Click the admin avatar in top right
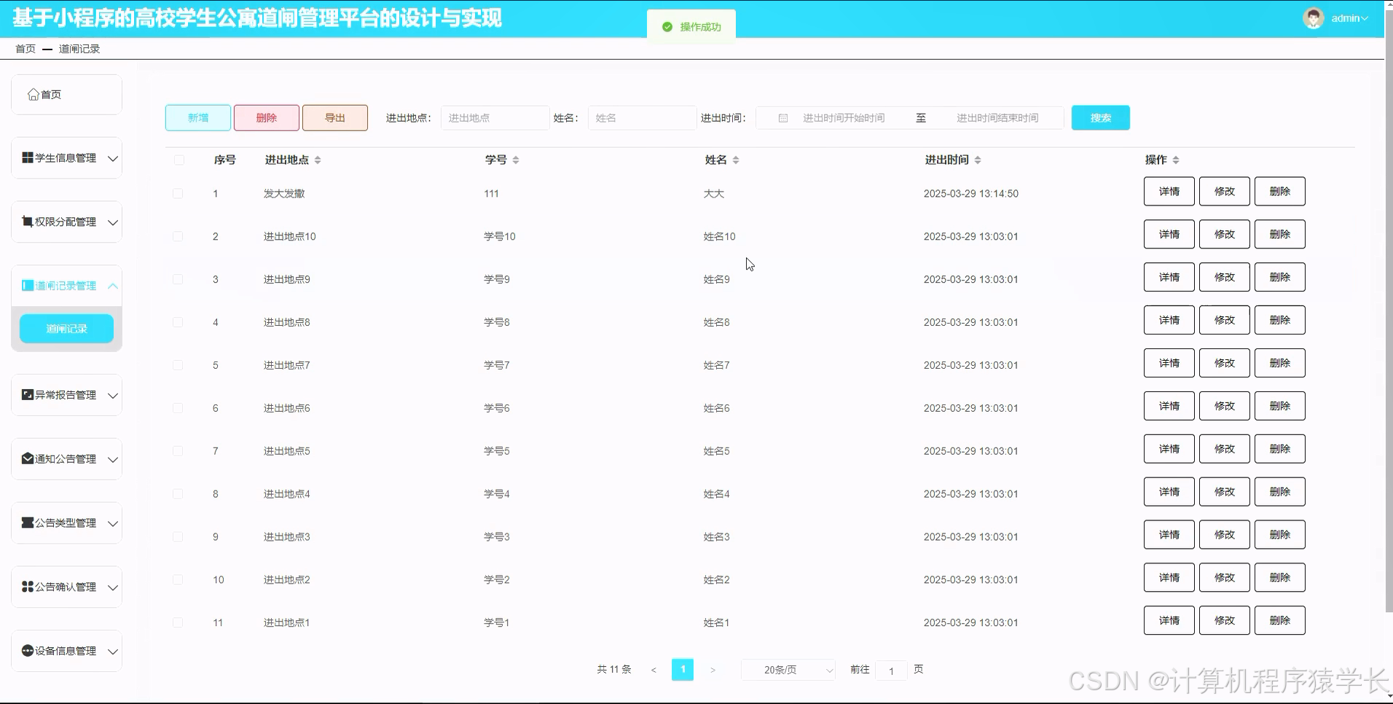 coord(1313,17)
